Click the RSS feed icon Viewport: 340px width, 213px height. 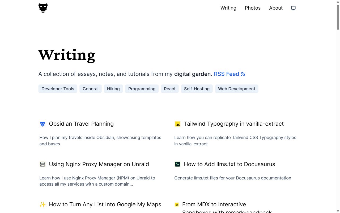coord(243,74)
